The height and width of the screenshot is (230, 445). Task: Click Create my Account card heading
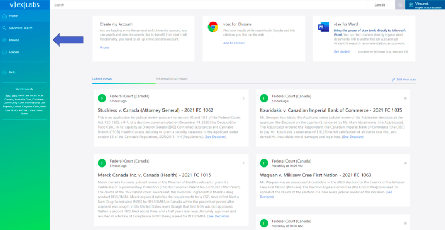click(x=116, y=24)
